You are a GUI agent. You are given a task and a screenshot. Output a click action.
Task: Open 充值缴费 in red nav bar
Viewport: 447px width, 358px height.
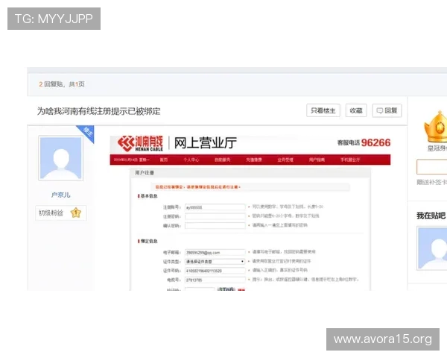click(x=254, y=160)
